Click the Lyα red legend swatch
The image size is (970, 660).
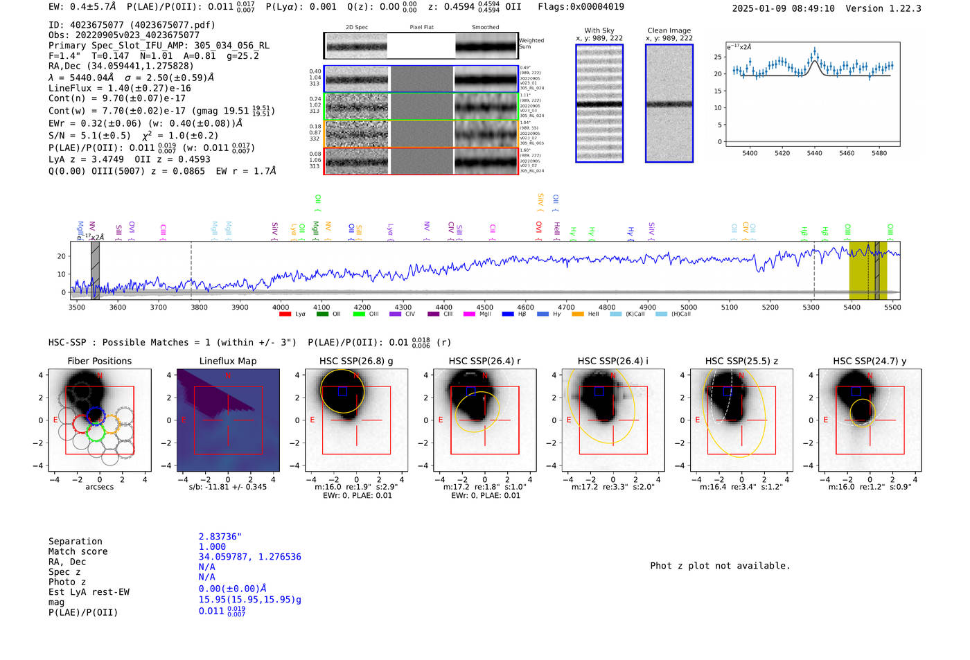285,314
